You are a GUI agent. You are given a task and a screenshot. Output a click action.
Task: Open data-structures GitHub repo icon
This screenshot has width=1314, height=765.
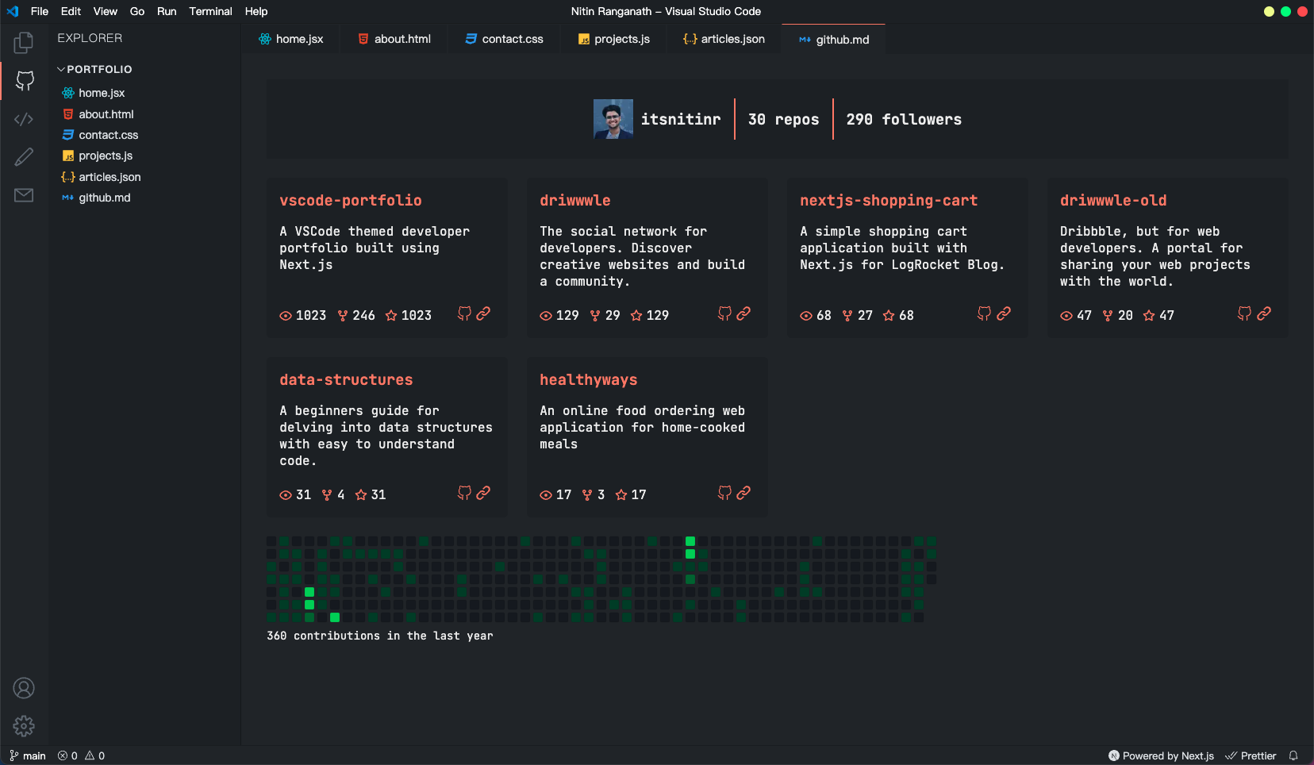pyautogui.click(x=464, y=493)
